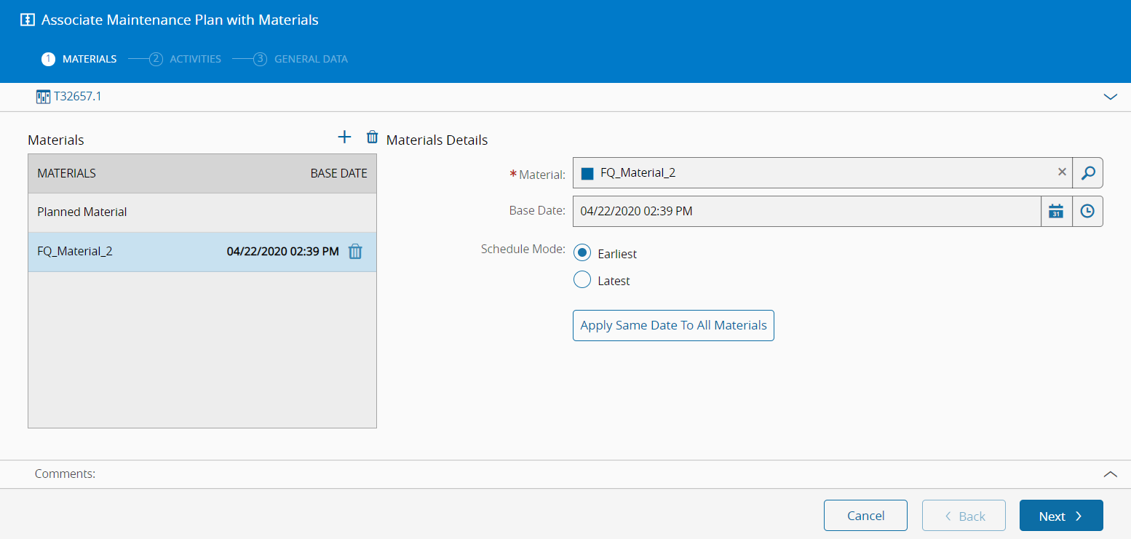This screenshot has width=1131, height=539.
Task: Click the Materials step in wizard
Action: point(89,59)
